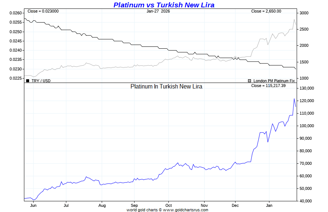The height and width of the screenshot is (212, 328).
Task: Select the TRY / USD legend label
Action: point(41,81)
